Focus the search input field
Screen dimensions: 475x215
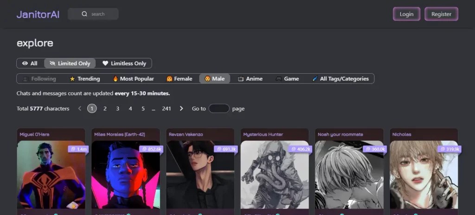tap(93, 14)
